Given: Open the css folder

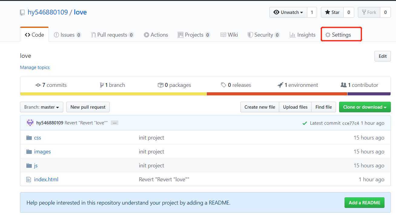Looking at the screenshot, I should coord(38,138).
